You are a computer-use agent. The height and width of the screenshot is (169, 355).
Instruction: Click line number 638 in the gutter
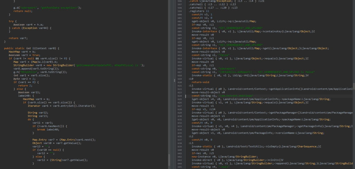pos(179,143)
